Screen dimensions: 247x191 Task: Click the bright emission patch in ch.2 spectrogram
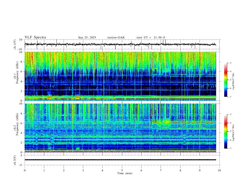point(166,121)
